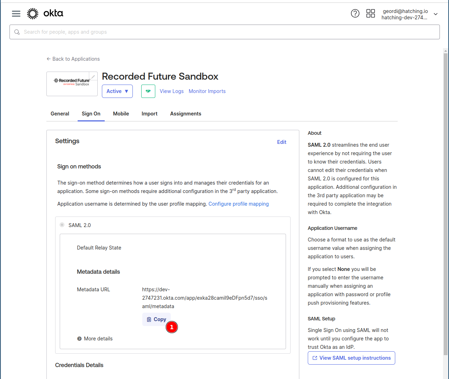Open the Import tab
449x379 pixels.
coord(149,114)
